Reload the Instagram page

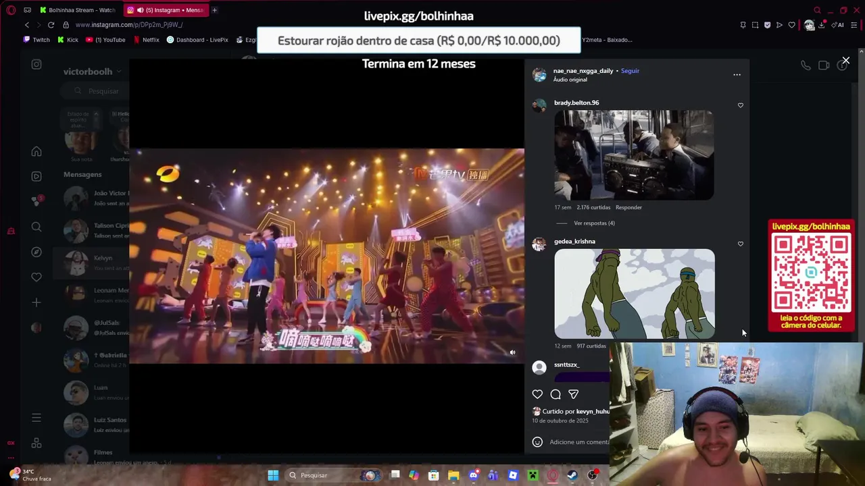click(51, 25)
